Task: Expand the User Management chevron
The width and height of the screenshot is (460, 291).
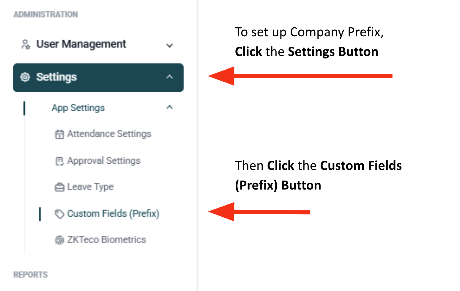Action: click(x=169, y=46)
